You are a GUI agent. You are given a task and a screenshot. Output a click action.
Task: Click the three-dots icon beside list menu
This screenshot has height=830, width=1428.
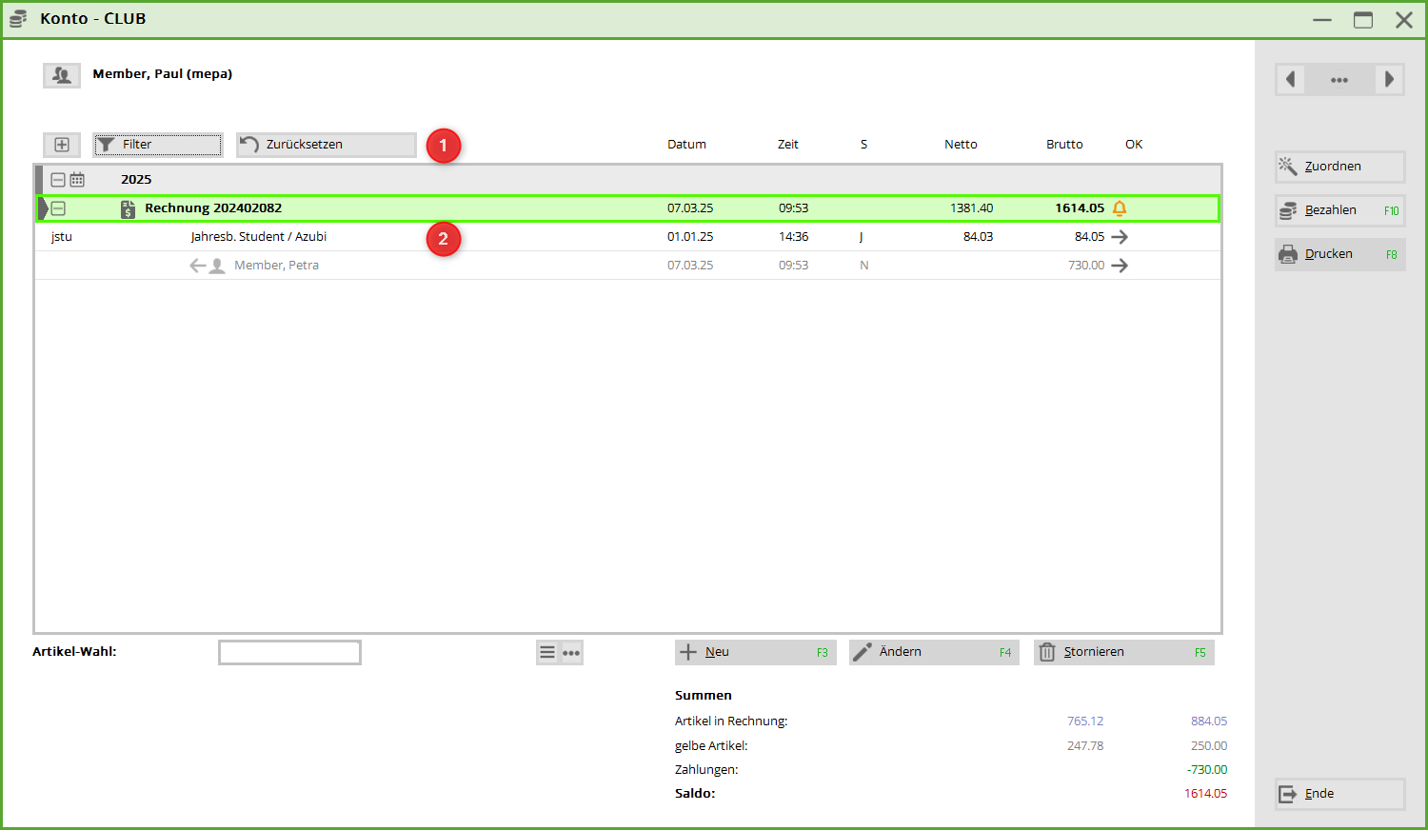pos(571,652)
